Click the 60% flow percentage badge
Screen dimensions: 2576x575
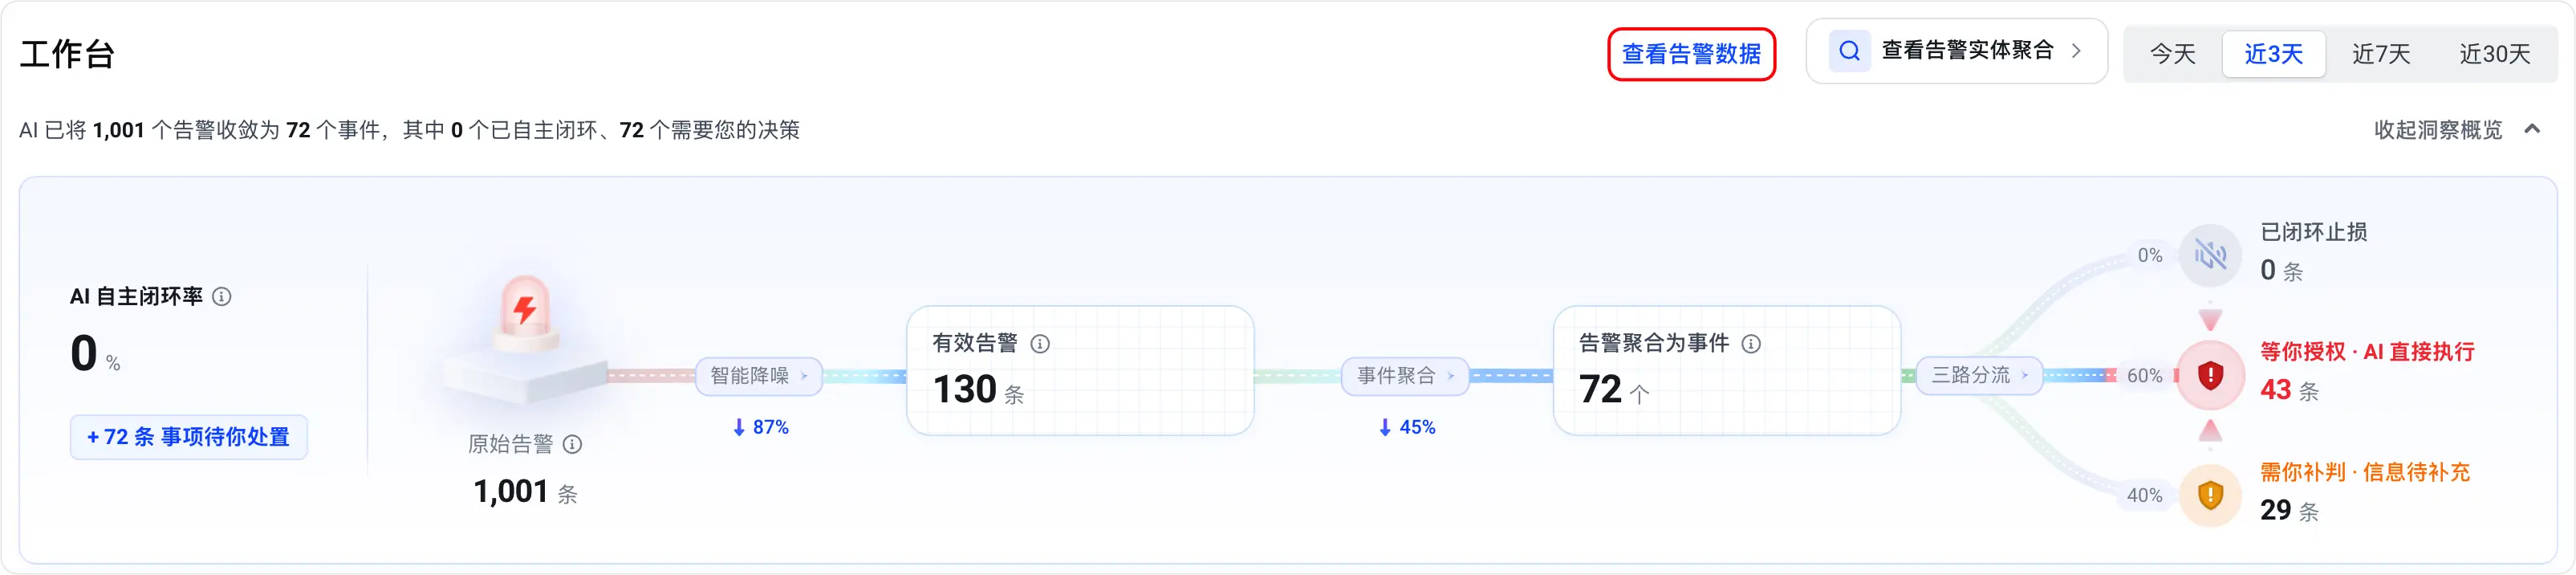[x=2145, y=376]
